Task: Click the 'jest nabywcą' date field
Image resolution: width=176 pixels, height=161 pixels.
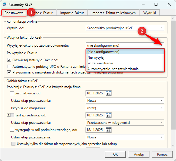Action: (x=95, y=93)
